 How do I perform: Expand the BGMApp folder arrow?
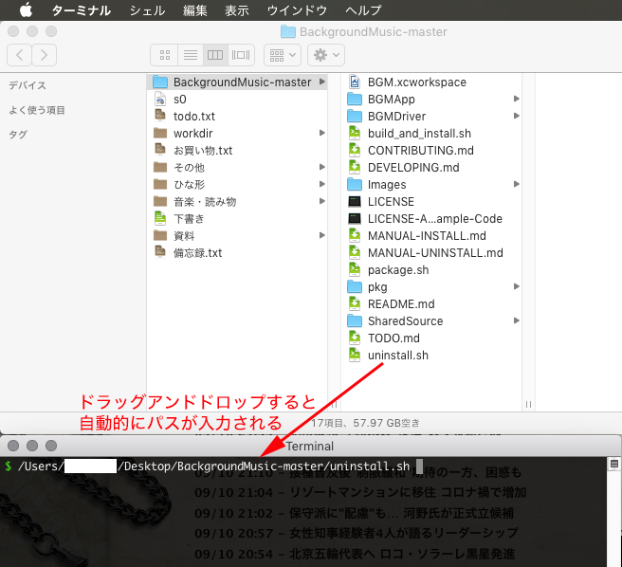coord(516,99)
